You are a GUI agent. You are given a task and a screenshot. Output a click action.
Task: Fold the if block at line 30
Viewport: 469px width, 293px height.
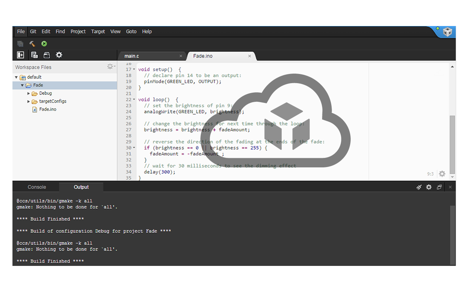coord(134,148)
